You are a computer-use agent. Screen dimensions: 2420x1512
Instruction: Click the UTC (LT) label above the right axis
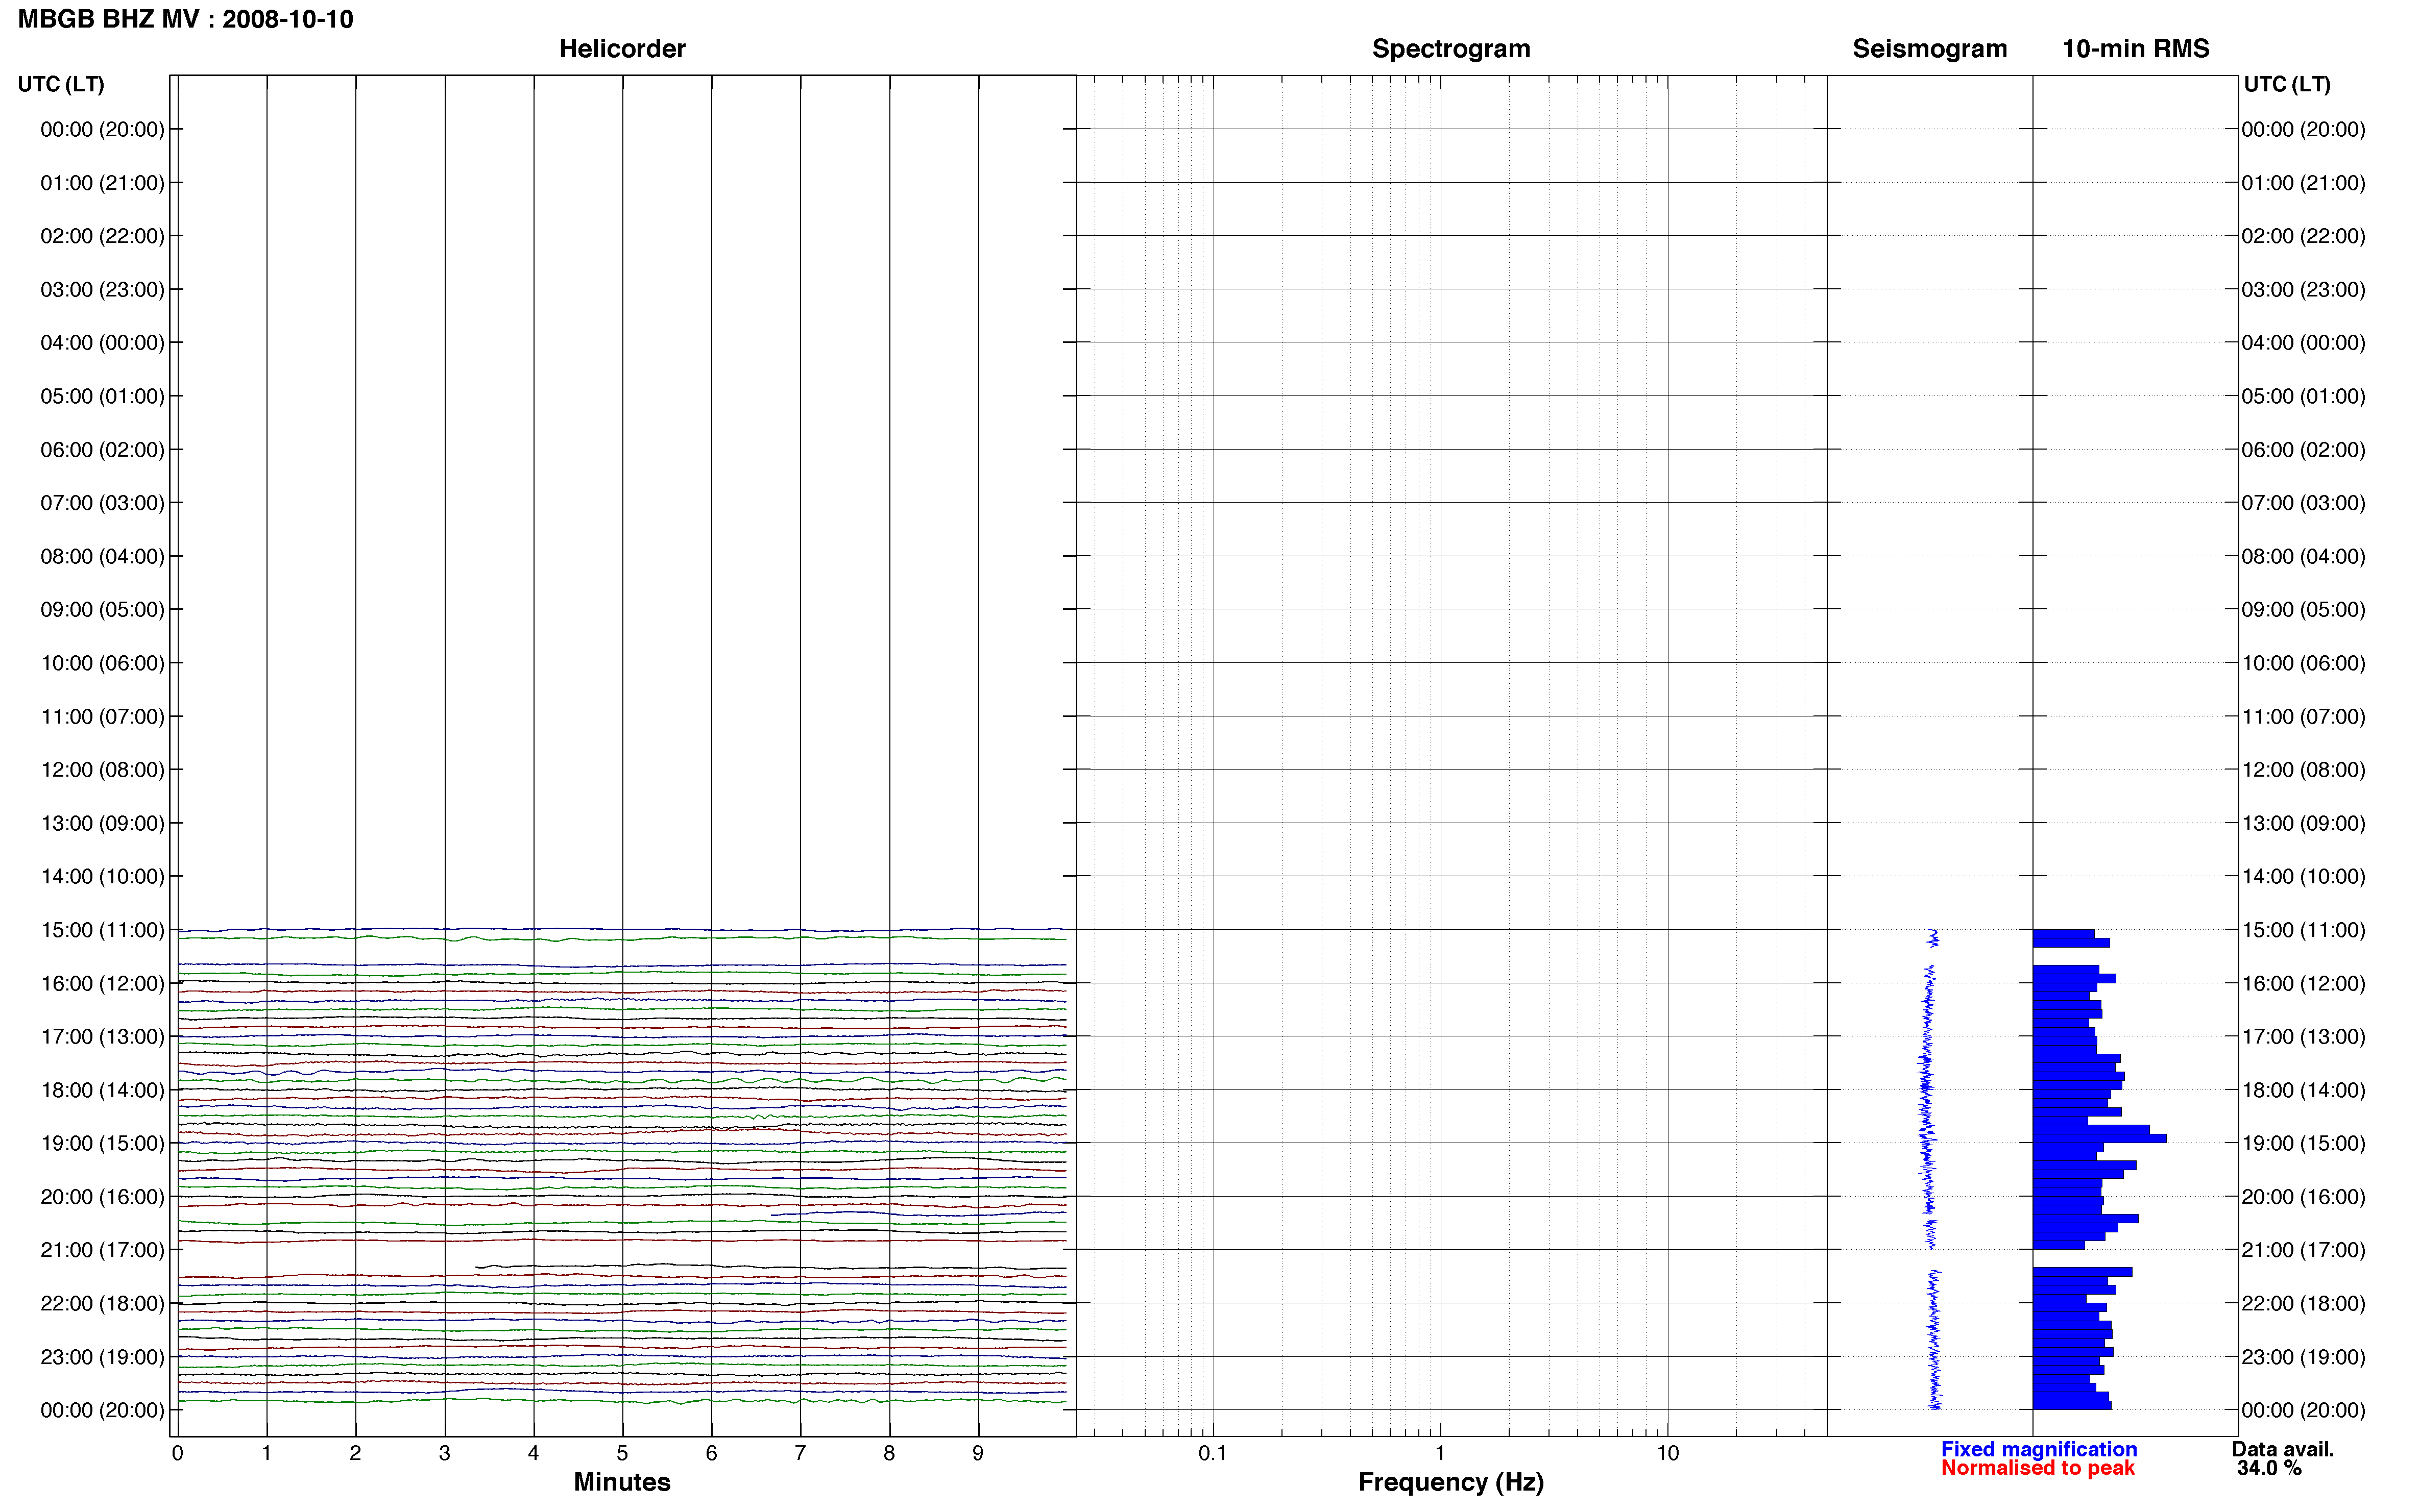click(2287, 84)
